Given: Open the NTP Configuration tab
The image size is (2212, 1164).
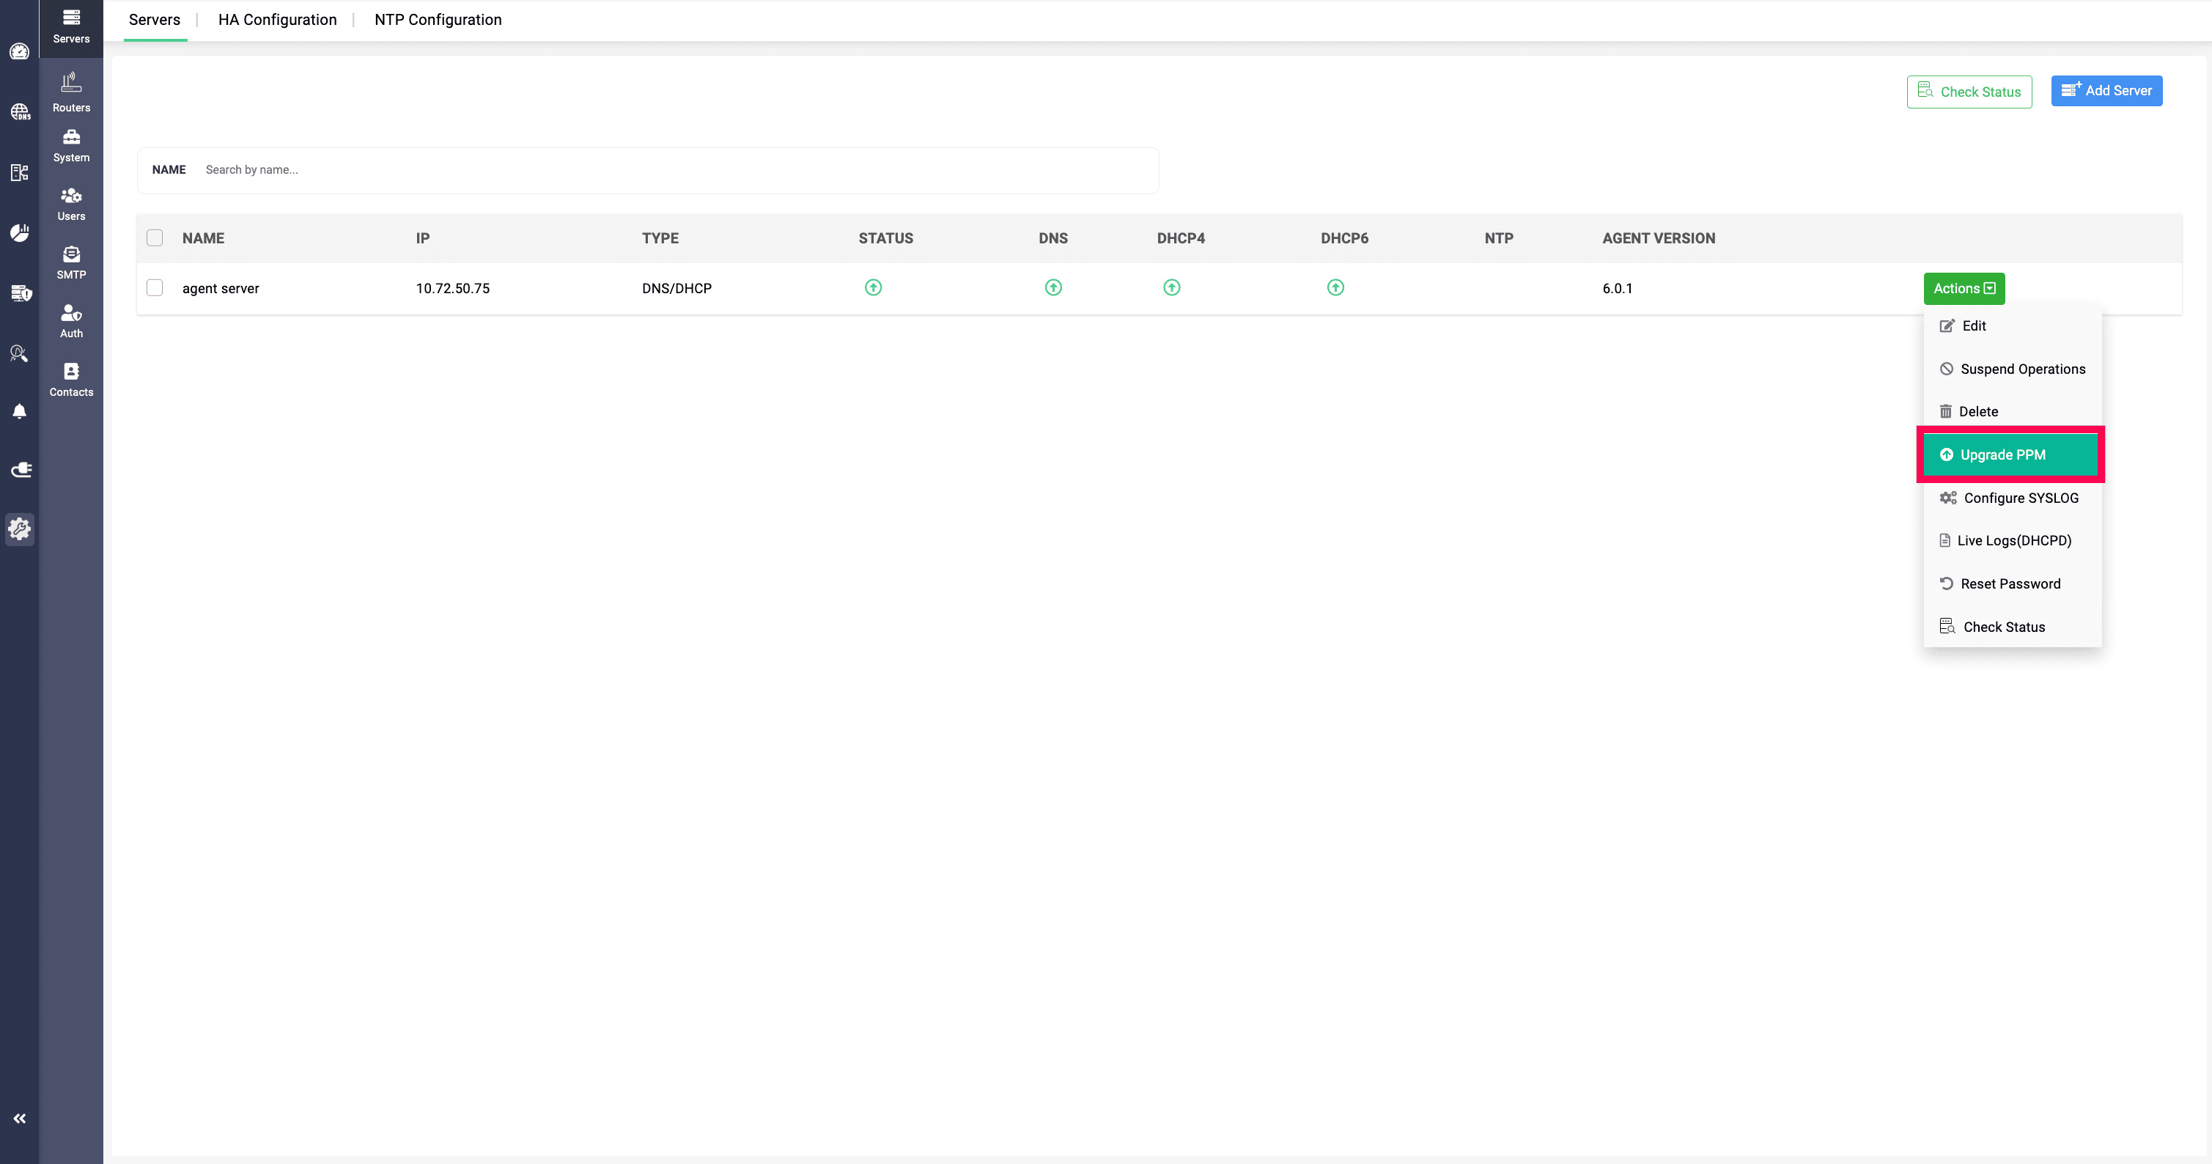Looking at the screenshot, I should (x=438, y=19).
